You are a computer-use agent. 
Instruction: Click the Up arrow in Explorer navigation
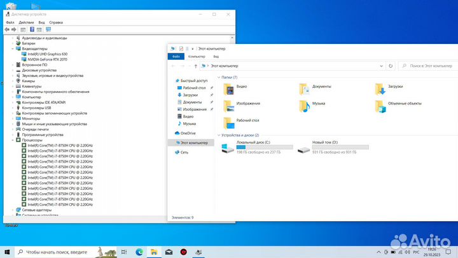[195, 66]
